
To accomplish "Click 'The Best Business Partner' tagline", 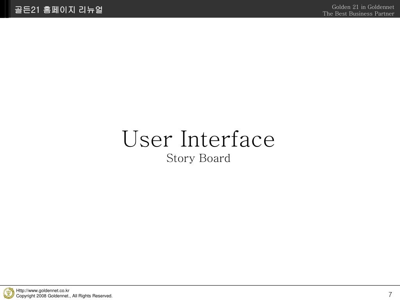I will pyautogui.click(x=358, y=14).
